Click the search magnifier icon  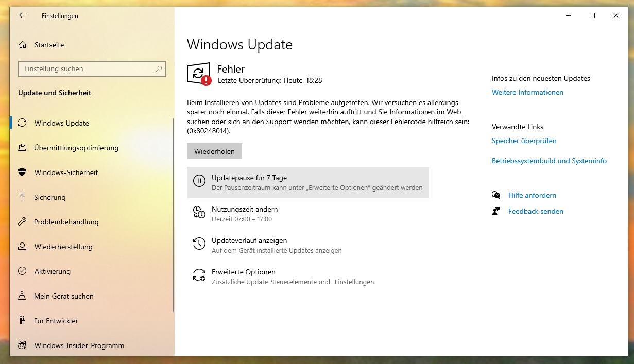point(159,68)
